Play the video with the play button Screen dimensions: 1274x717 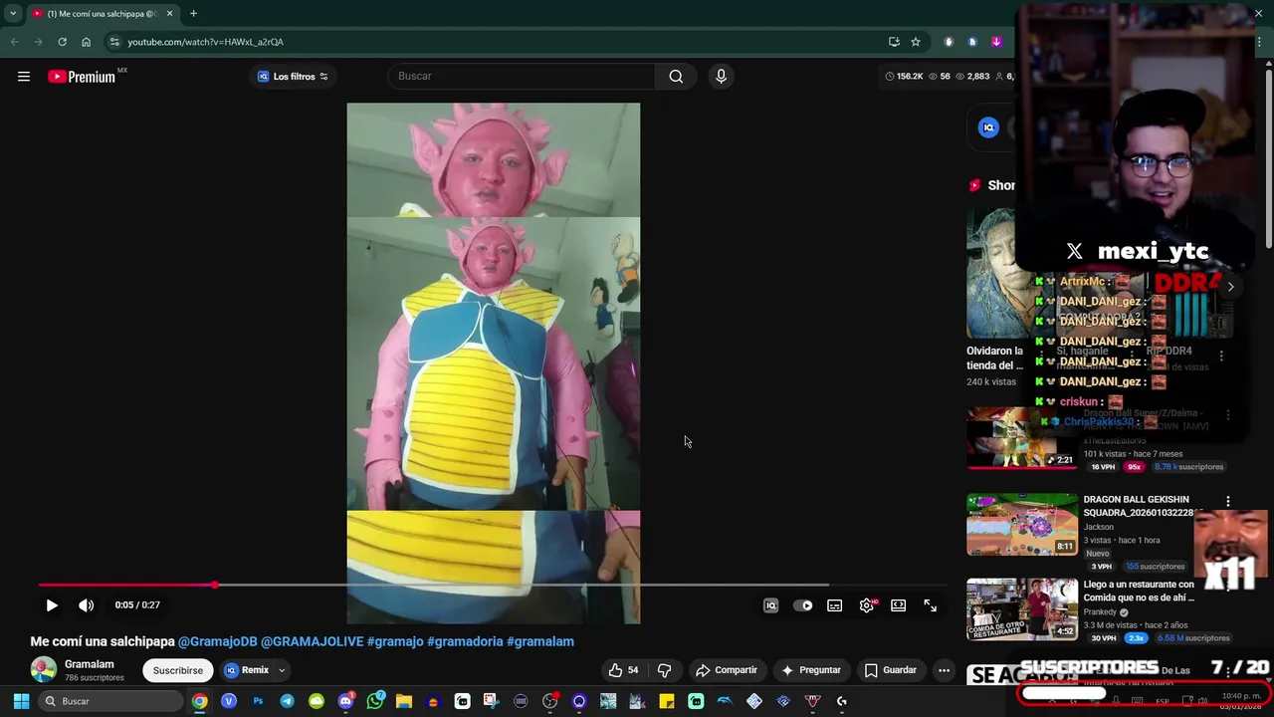click(52, 605)
